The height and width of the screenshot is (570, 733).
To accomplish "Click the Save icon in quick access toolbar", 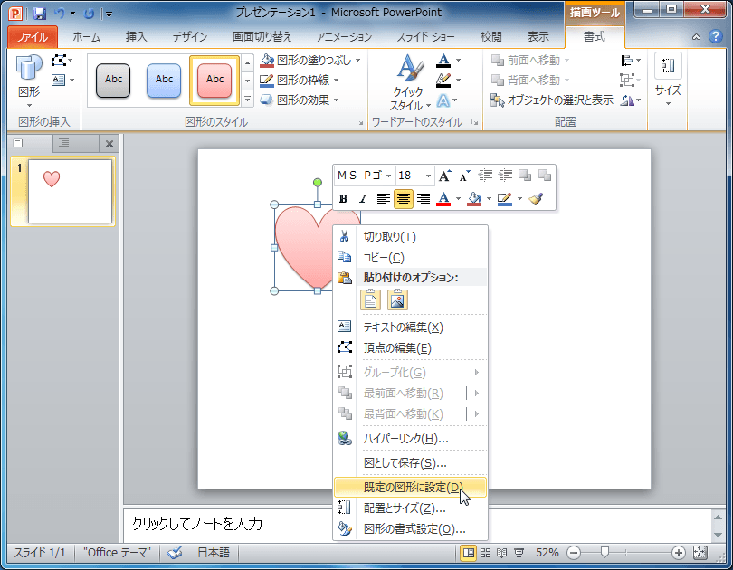I will (40, 13).
